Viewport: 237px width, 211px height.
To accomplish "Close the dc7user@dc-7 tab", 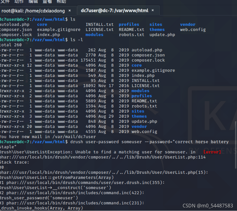I will [153, 10].
